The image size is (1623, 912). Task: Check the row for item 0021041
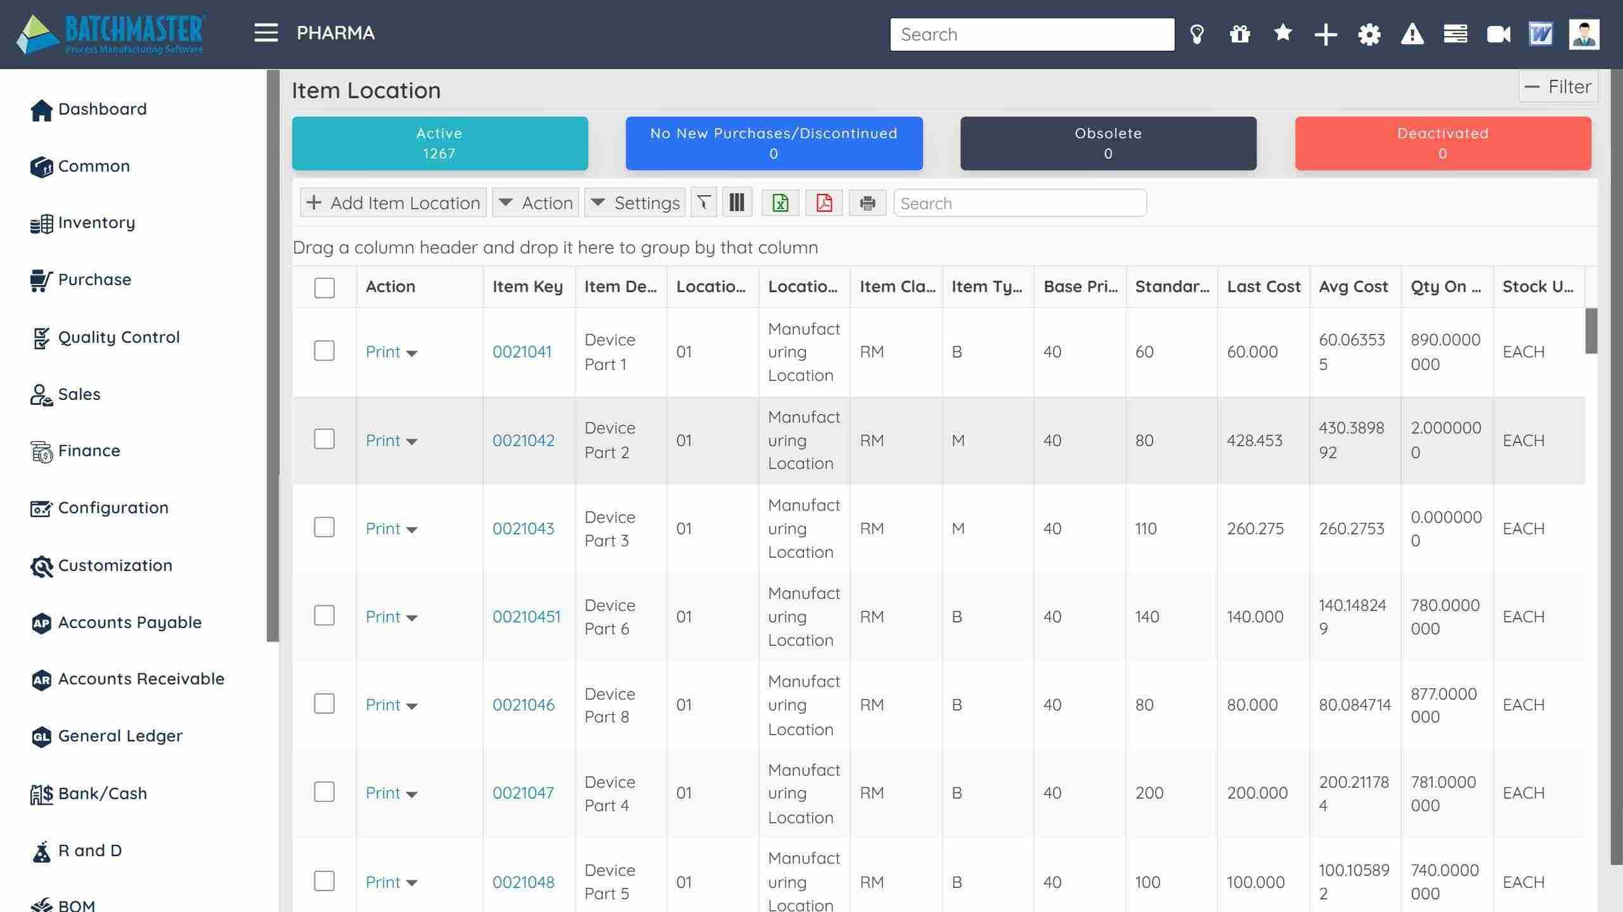tap(324, 351)
